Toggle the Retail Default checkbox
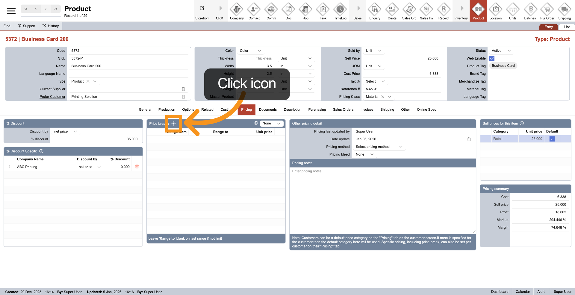Viewport: 575px width, 295px height. 552,139
